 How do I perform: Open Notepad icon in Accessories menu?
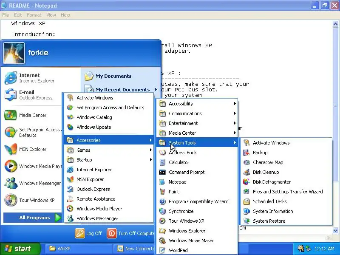(x=162, y=182)
